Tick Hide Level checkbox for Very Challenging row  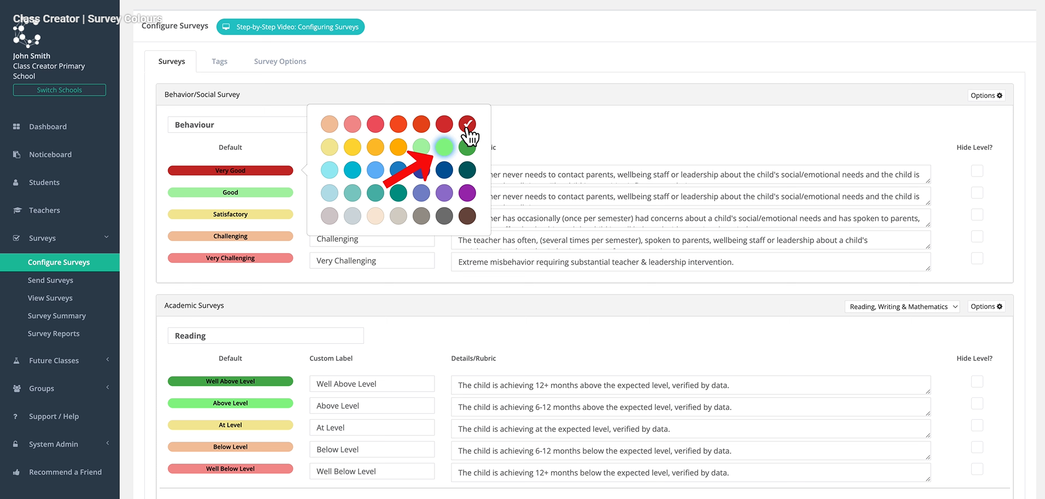click(977, 258)
